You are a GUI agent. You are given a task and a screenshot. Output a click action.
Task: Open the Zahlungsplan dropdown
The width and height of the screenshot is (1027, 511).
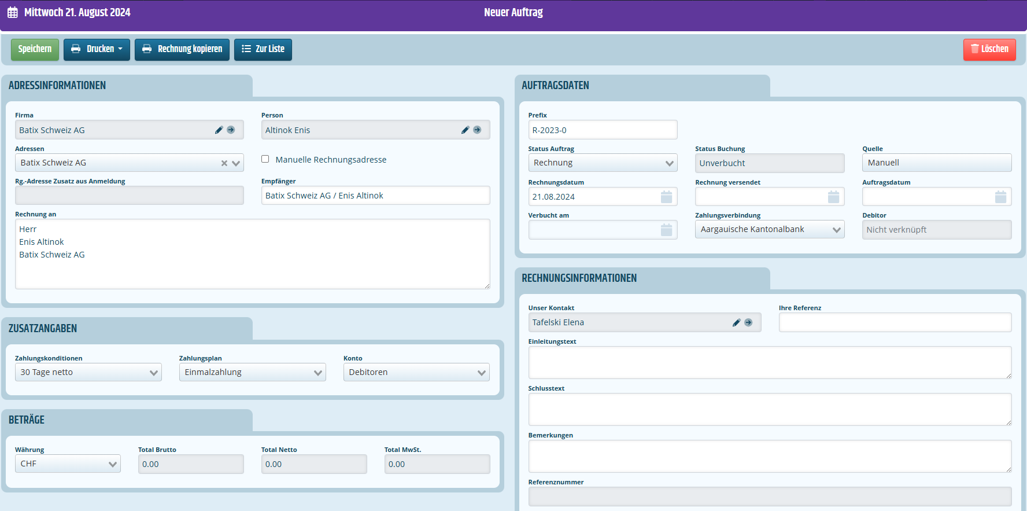click(253, 372)
